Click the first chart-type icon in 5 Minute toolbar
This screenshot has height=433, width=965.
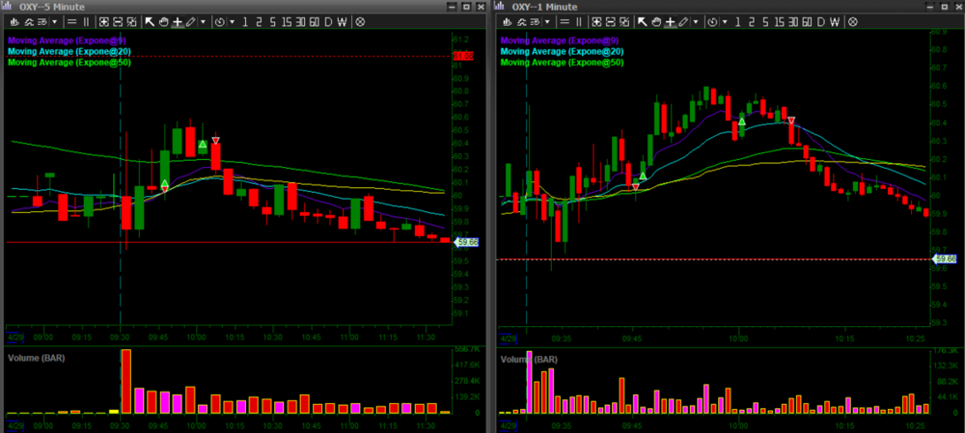pos(15,20)
